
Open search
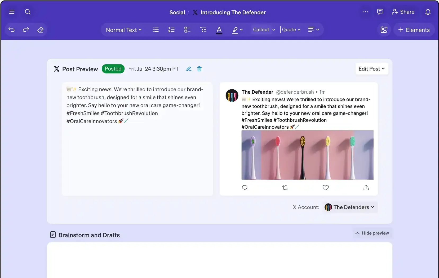point(28,12)
